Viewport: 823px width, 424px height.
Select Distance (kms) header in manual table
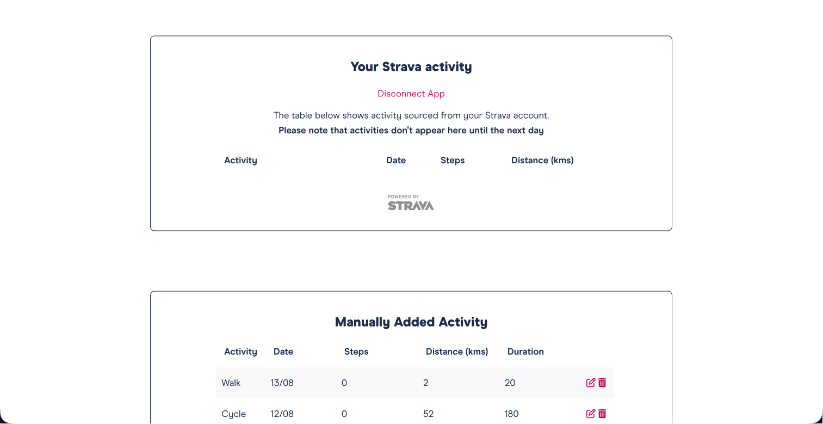(x=457, y=352)
